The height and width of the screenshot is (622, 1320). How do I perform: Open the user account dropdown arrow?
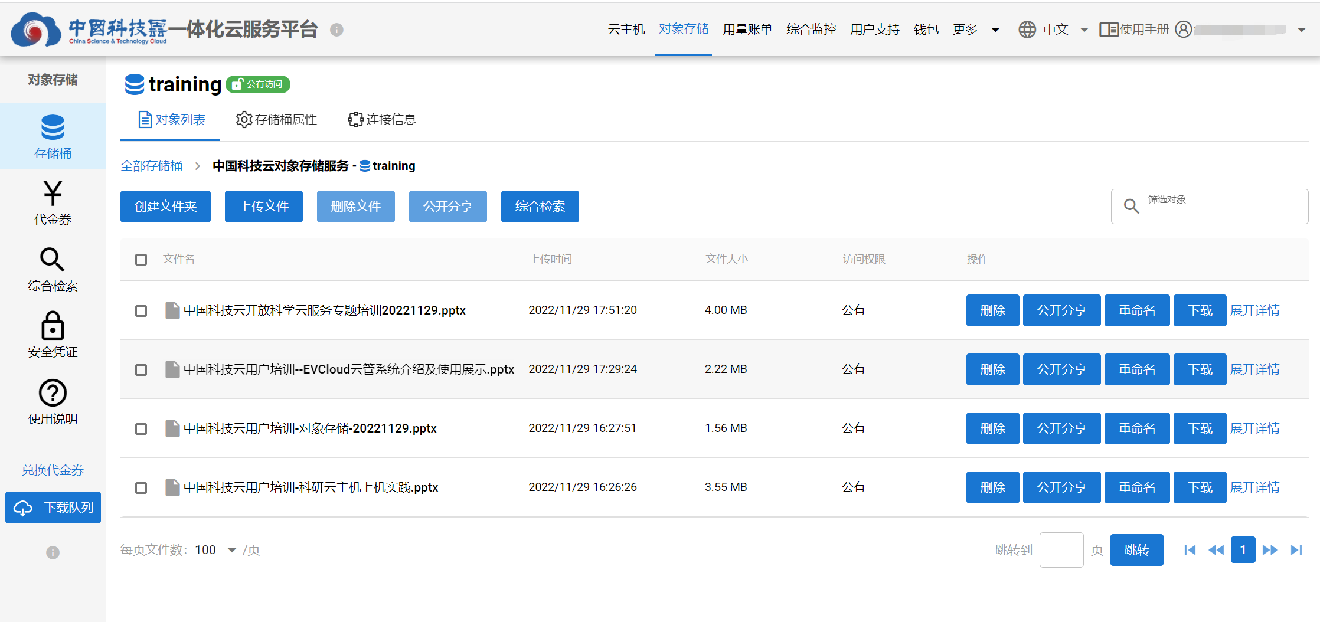pyautogui.click(x=1302, y=30)
